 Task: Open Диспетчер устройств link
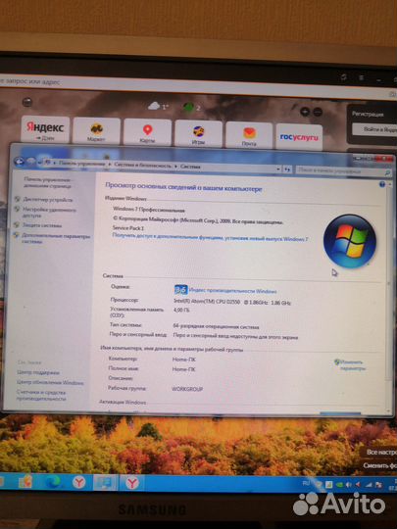(x=48, y=200)
